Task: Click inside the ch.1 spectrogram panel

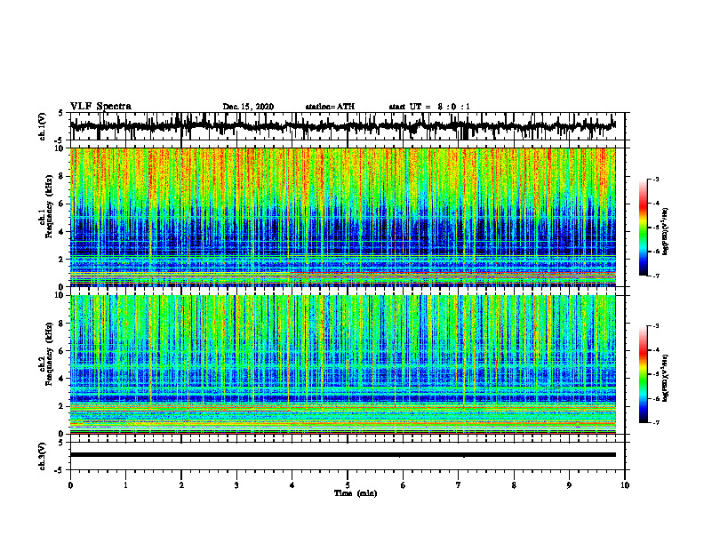Action: click(342, 217)
